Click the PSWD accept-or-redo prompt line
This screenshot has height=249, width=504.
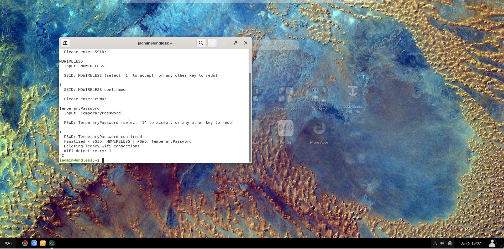pyautogui.click(x=149, y=123)
